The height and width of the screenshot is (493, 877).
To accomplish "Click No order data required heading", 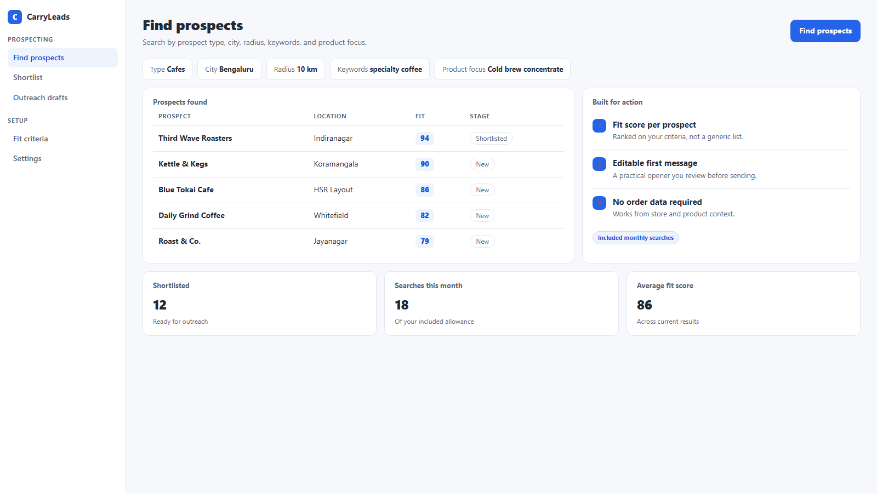I will pyautogui.click(x=657, y=202).
